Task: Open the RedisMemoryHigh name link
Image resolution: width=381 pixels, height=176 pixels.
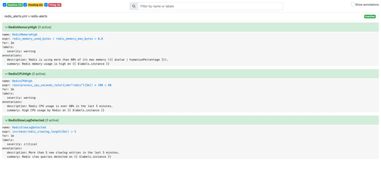Action: point(25,35)
